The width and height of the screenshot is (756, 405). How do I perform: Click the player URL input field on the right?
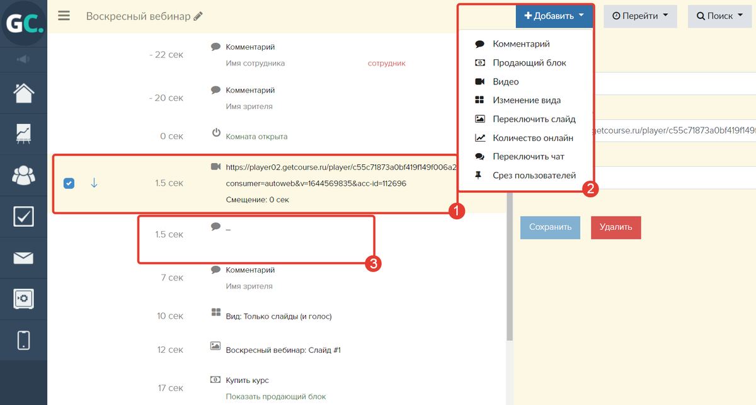pyautogui.click(x=674, y=130)
